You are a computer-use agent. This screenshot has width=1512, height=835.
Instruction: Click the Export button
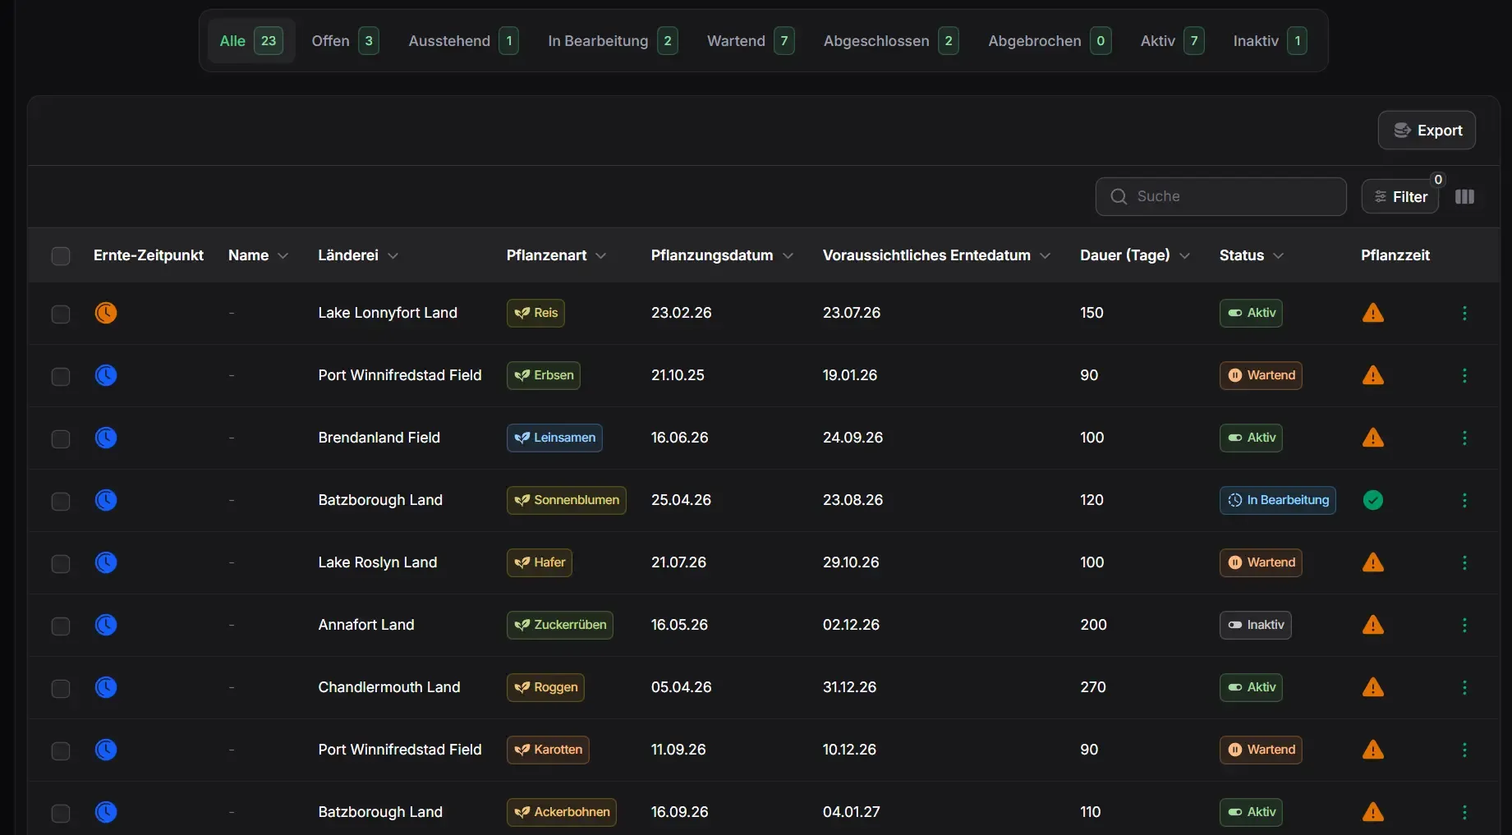pos(1427,131)
